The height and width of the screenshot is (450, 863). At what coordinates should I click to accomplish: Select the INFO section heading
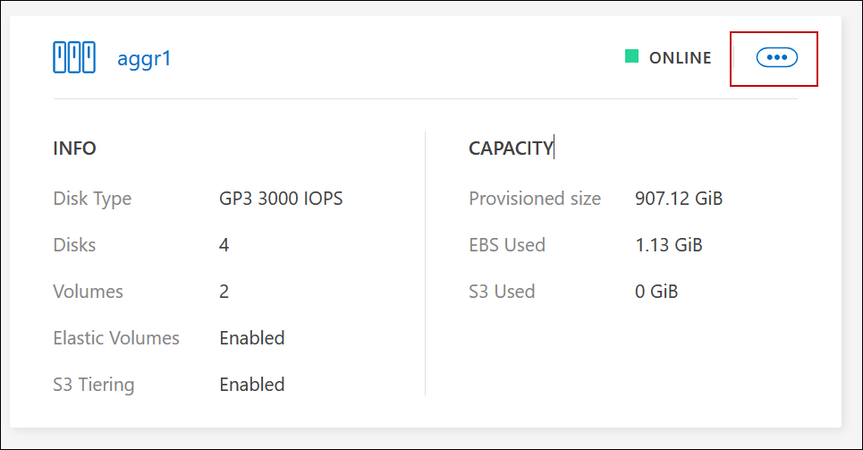(x=74, y=149)
